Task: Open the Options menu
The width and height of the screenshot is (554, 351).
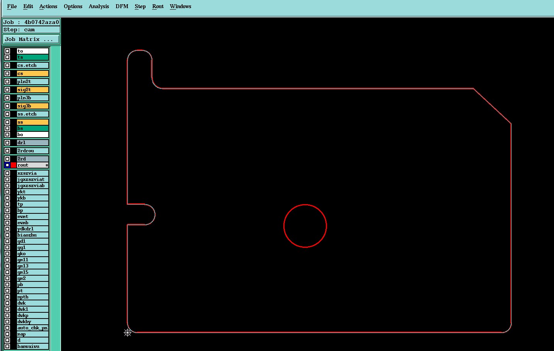Action: (x=73, y=7)
